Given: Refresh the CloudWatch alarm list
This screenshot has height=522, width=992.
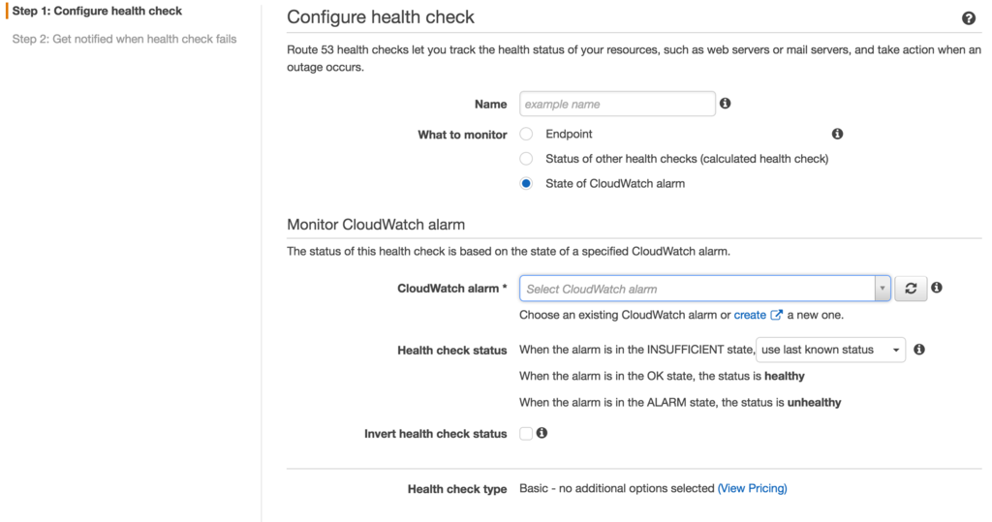Looking at the screenshot, I should tap(911, 289).
